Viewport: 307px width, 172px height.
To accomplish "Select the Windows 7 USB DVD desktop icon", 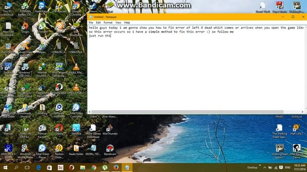I will point(25,70).
